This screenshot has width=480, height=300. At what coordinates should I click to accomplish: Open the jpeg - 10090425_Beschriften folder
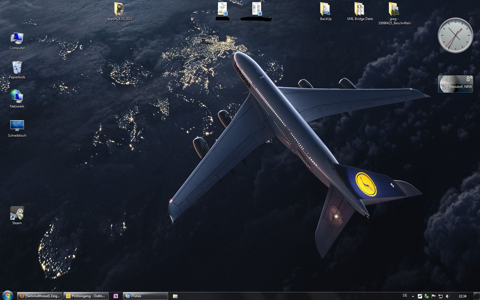(394, 13)
